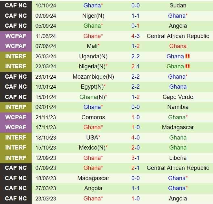213x204 pixels.
Task: Open Sudan team link
Action: (x=177, y=5)
